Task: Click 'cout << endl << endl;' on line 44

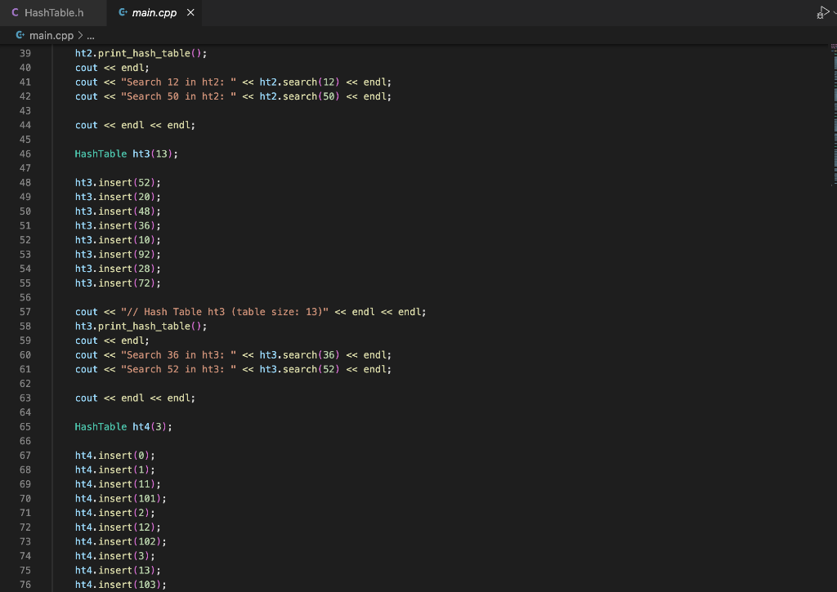Action: click(135, 125)
